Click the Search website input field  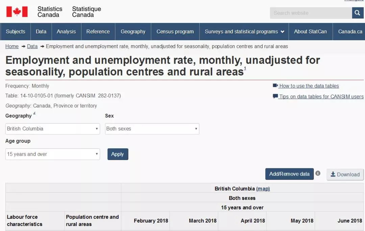[311, 13]
